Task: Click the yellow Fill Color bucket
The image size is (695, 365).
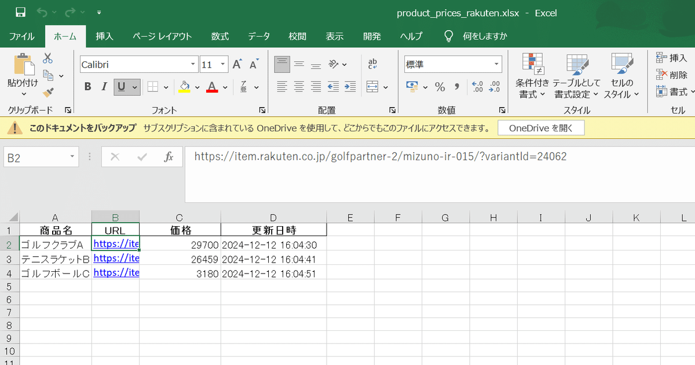Action: (185, 87)
